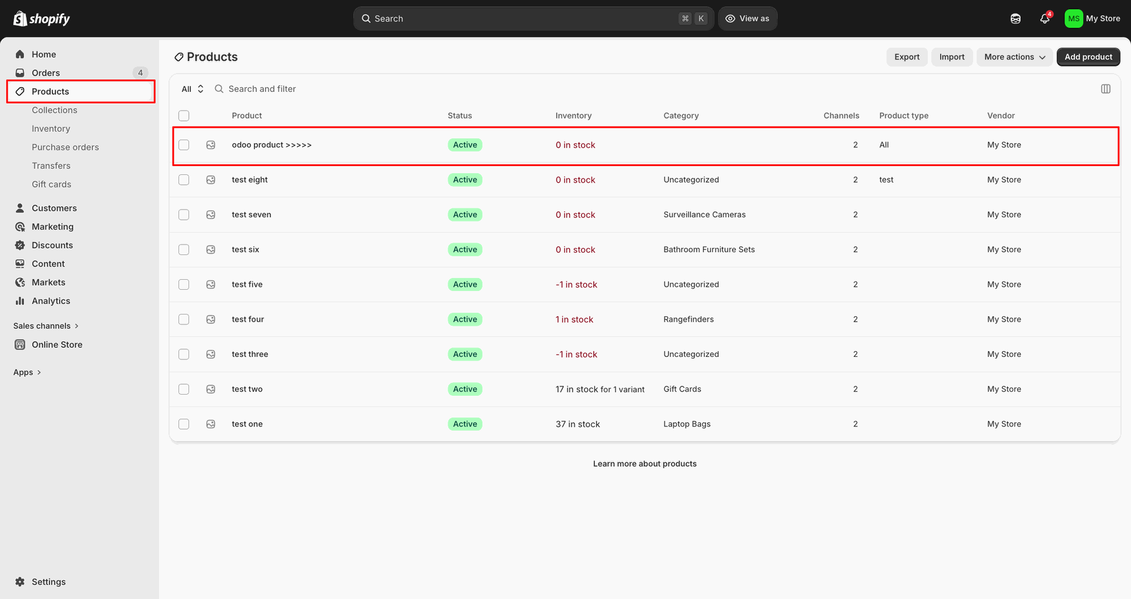Click the top Search bar
Image resolution: width=1131 pixels, height=599 pixels.
coord(534,18)
